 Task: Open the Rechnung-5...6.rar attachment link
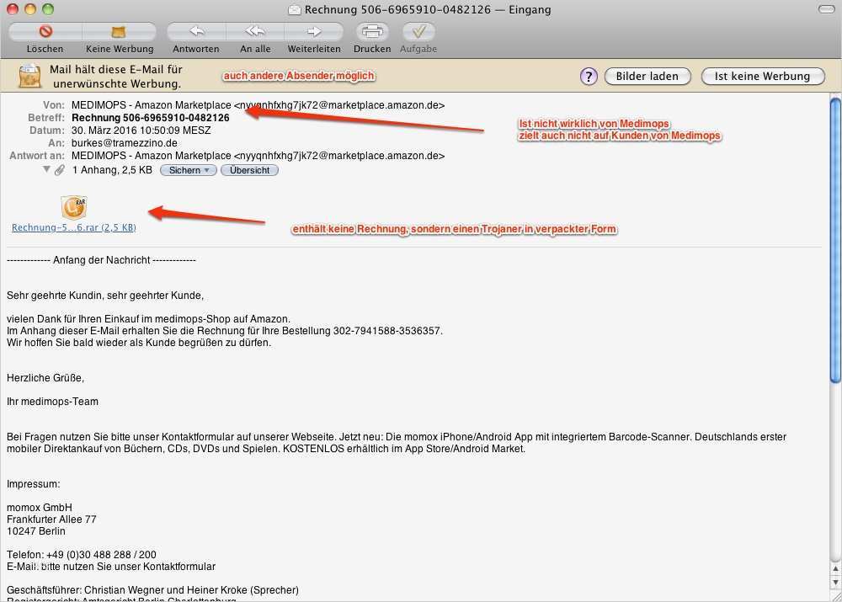[x=73, y=227]
